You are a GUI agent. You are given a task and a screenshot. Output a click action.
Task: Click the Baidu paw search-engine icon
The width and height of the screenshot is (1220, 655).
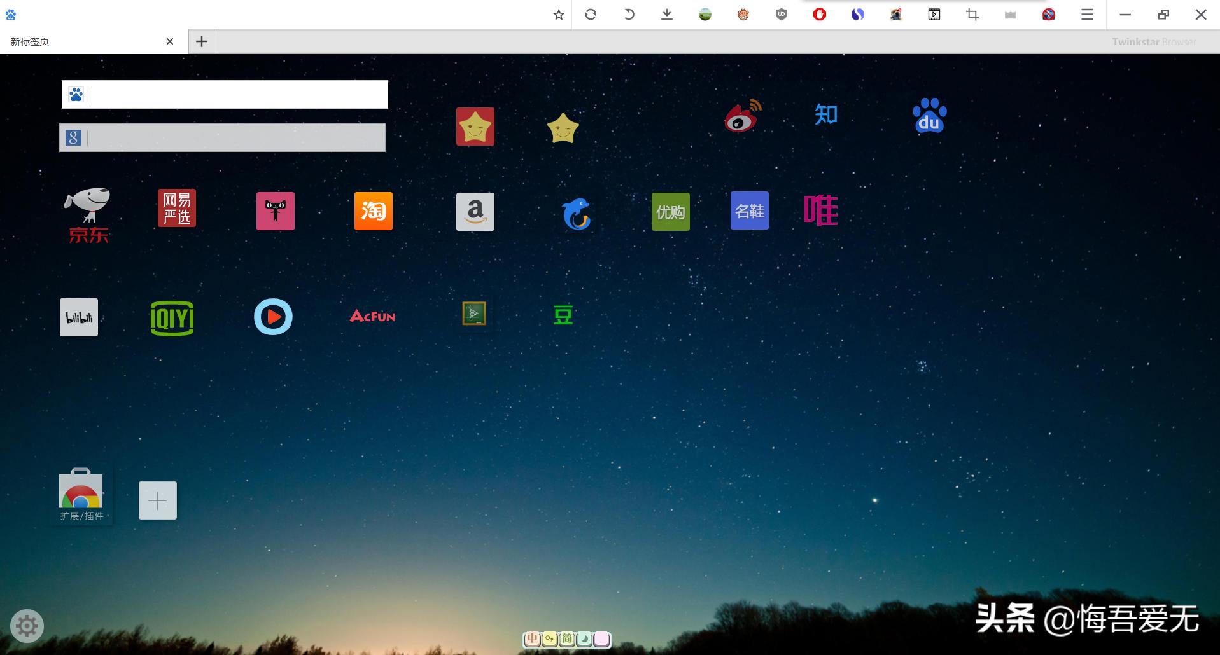pyautogui.click(x=76, y=95)
